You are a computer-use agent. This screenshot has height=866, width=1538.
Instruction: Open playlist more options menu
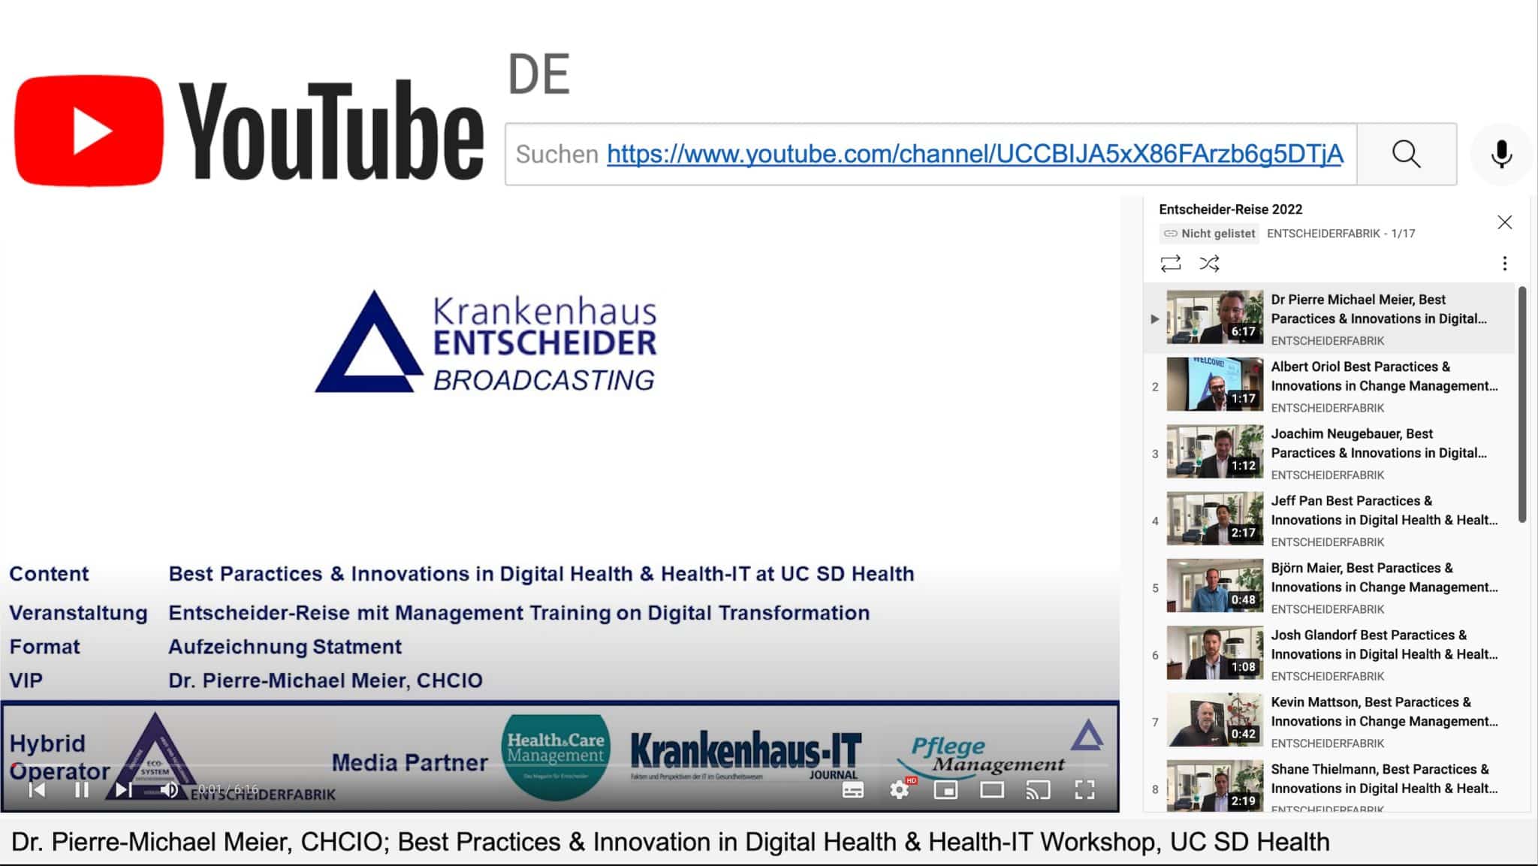pos(1504,263)
